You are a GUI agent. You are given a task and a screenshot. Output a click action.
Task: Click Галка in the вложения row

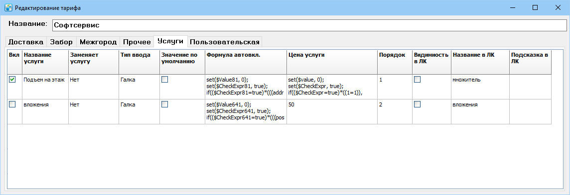tap(139, 111)
